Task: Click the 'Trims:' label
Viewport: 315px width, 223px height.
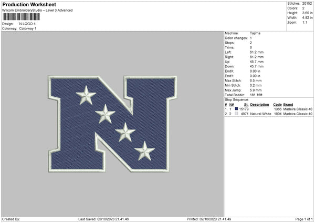Action: (229, 48)
